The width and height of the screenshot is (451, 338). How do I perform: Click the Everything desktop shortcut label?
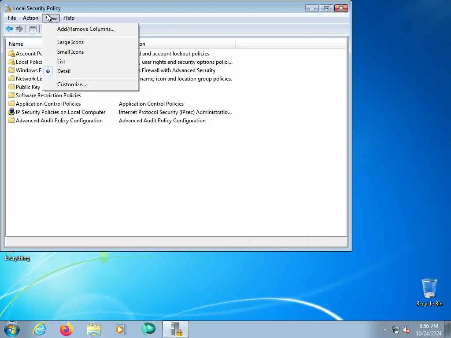coord(17,258)
